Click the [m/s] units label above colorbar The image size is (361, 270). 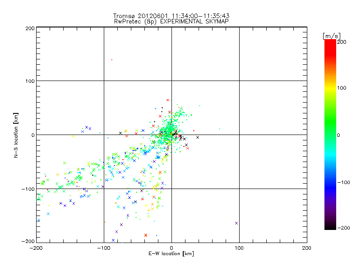pos(331,36)
